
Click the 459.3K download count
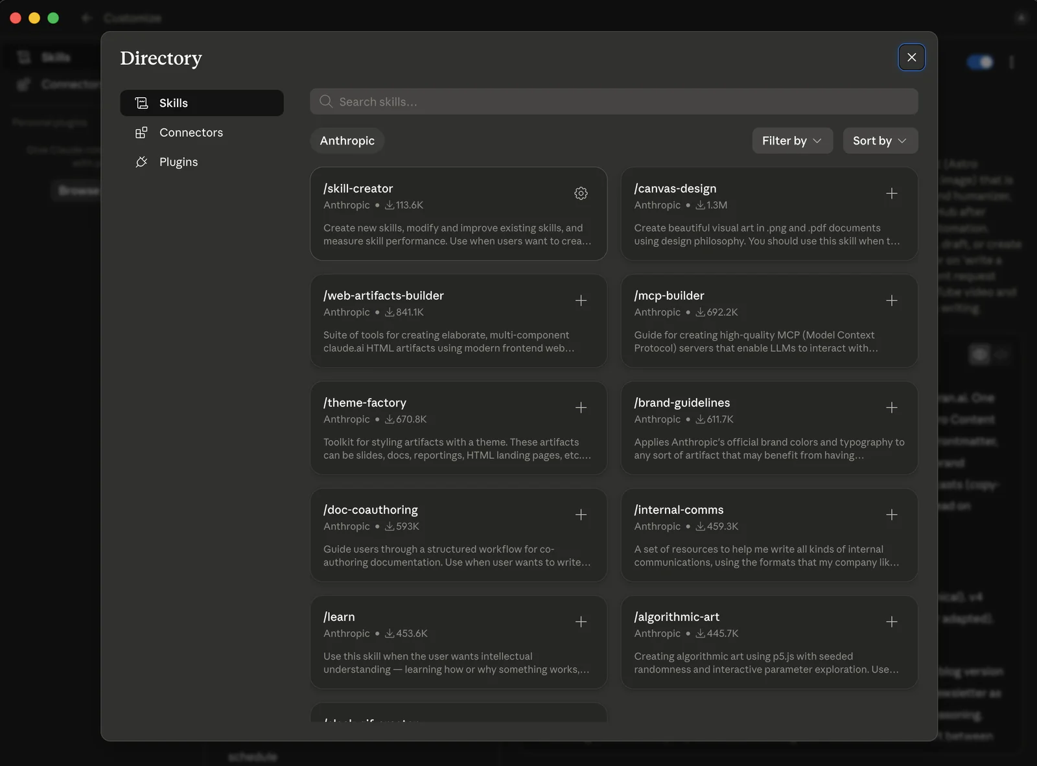pyautogui.click(x=723, y=526)
